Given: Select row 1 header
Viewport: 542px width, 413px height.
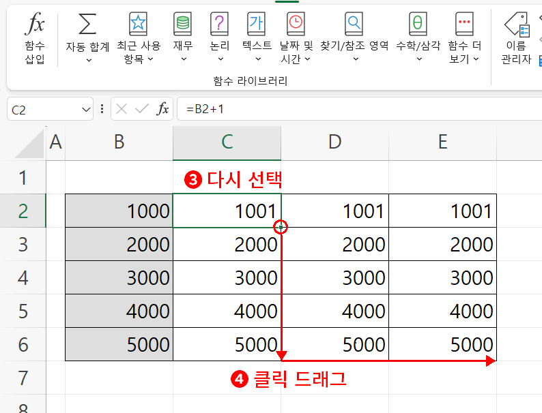Looking at the screenshot, I should tap(23, 177).
